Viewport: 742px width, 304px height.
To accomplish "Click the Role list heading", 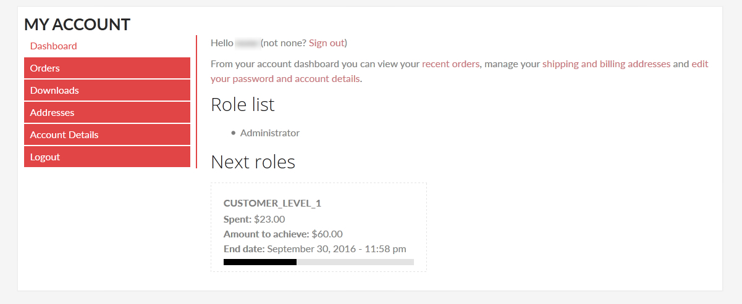I will [x=243, y=105].
